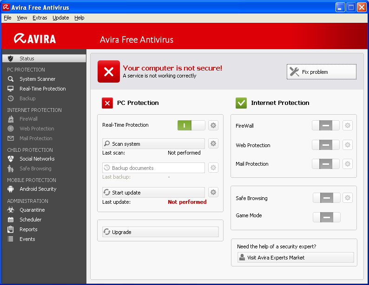Image resolution: width=369 pixels, height=285 pixels.
Task: Click the Backup clock icon in sidebar
Action: point(11,98)
